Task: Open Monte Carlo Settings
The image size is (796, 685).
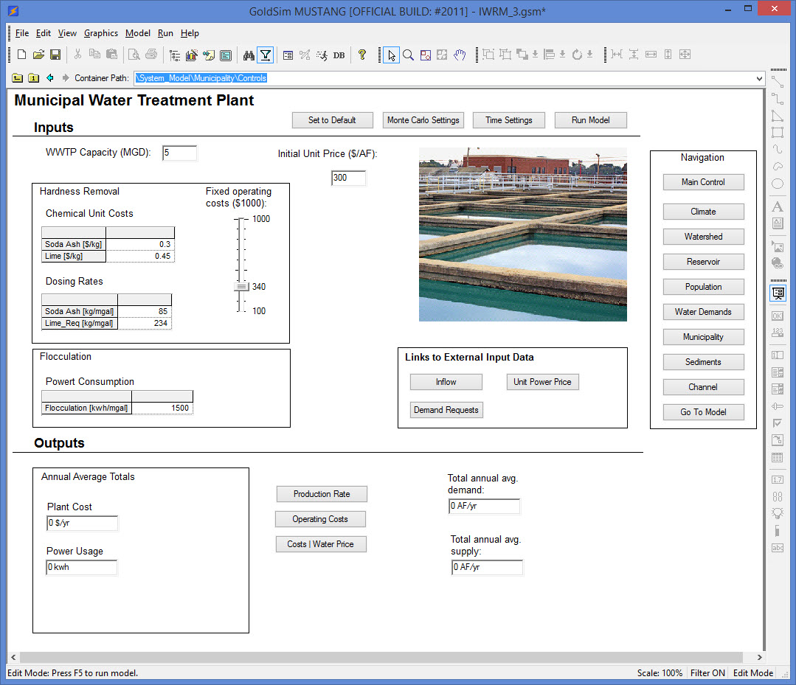Action: 423,120
